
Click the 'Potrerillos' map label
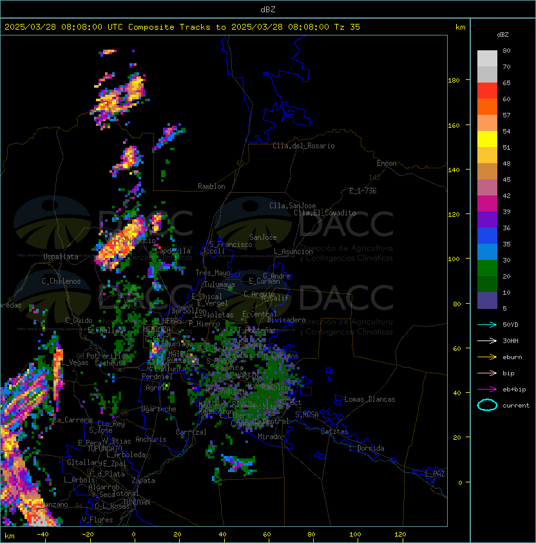coord(108,356)
